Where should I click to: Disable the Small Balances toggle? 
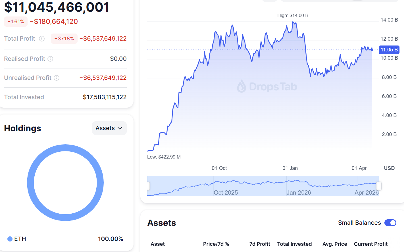(x=391, y=223)
